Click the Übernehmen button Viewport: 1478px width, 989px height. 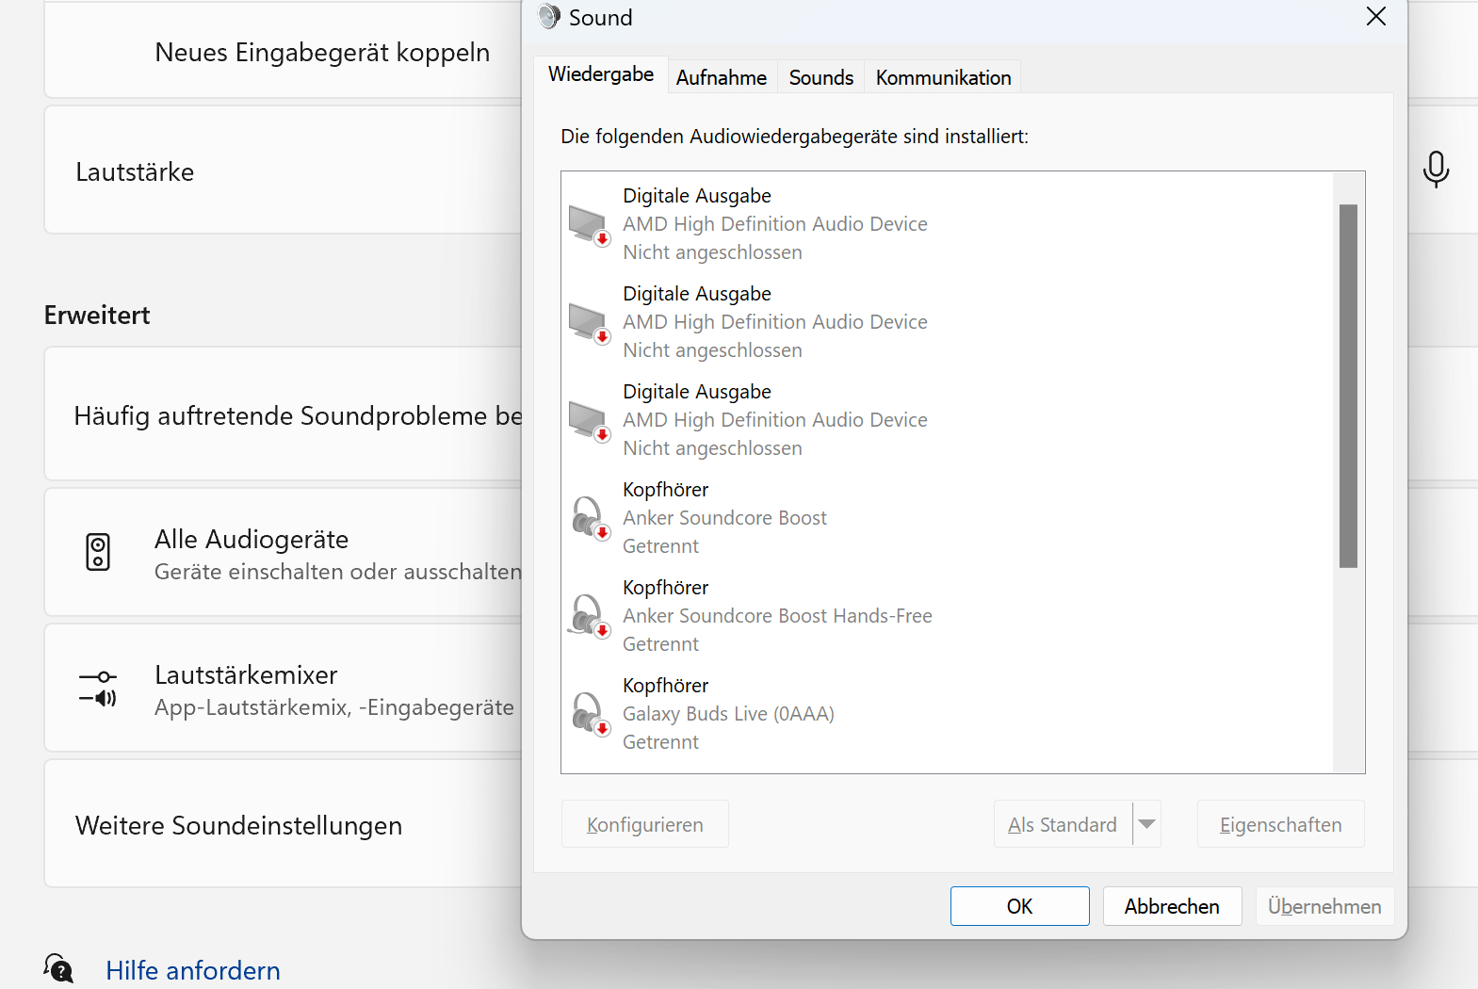[1324, 906]
